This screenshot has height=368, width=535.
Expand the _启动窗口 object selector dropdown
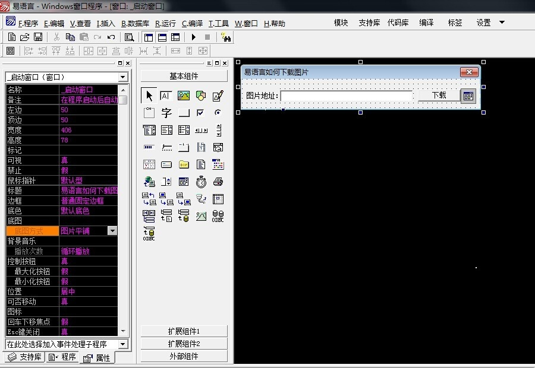point(122,77)
